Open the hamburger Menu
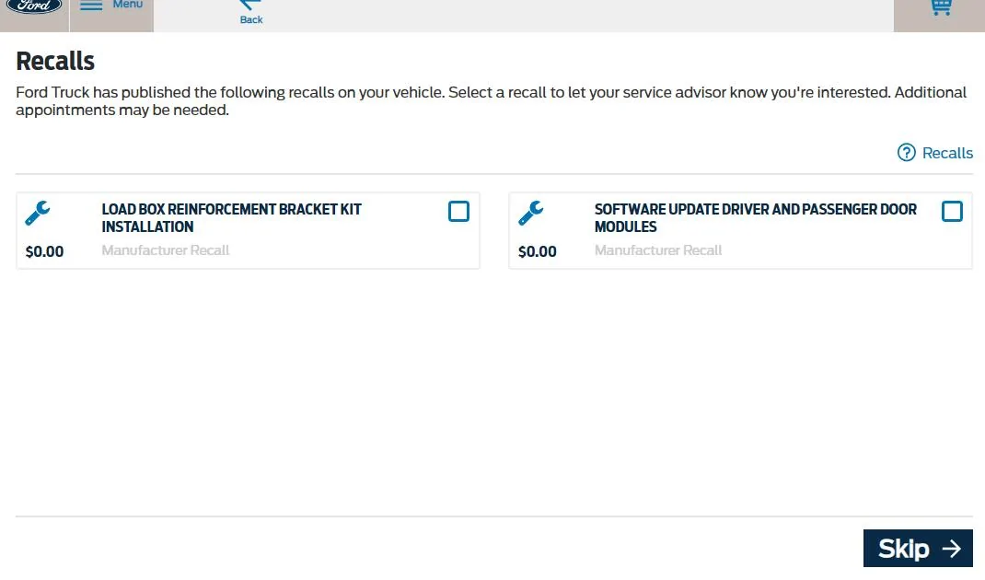 click(x=111, y=6)
